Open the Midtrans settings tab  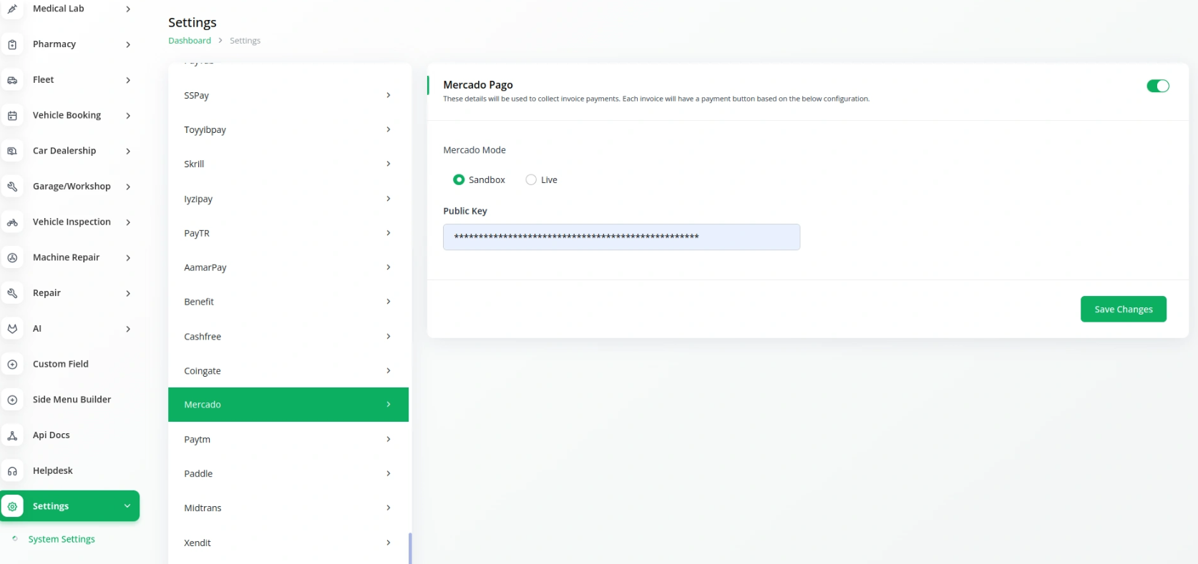(288, 508)
